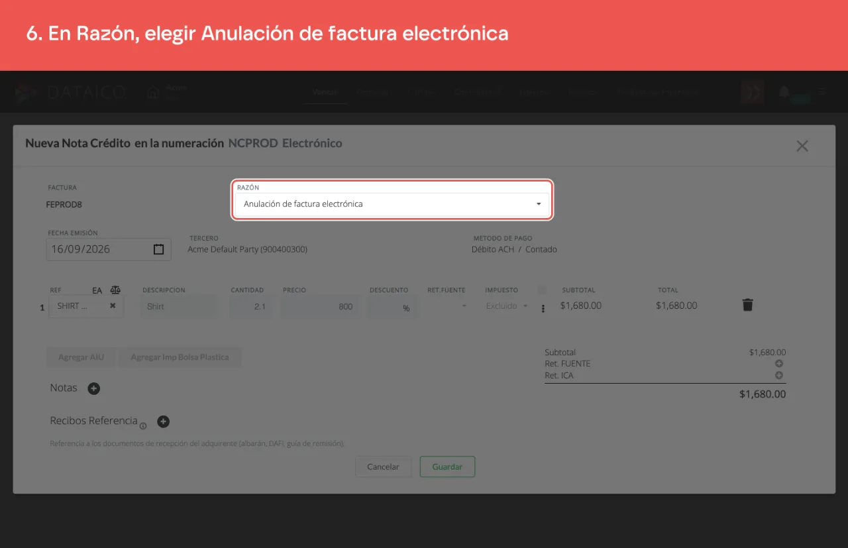
Task: Click the Acme Default Party (900400300) text
Action: click(x=247, y=250)
